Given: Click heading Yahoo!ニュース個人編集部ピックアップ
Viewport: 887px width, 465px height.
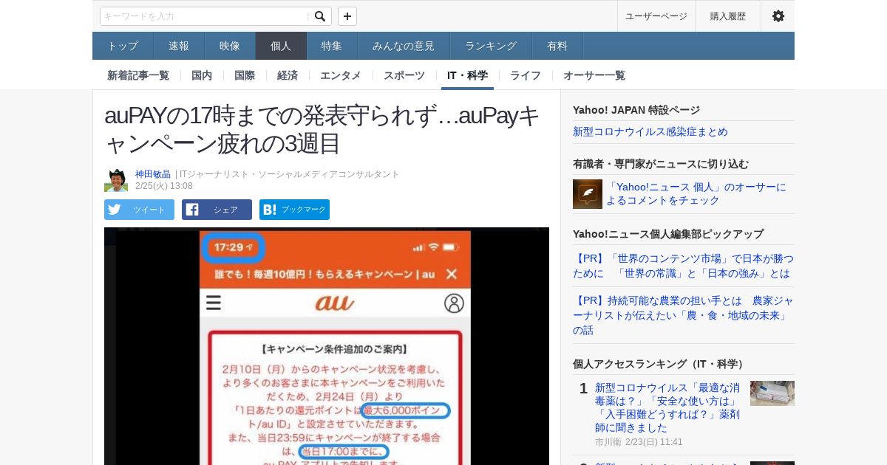Looking at the screenshot, I should click(668, 234).
